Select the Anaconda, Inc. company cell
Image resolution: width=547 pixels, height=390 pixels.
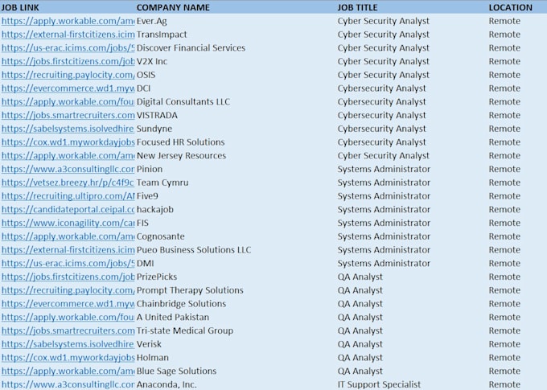tap(167, 384)
